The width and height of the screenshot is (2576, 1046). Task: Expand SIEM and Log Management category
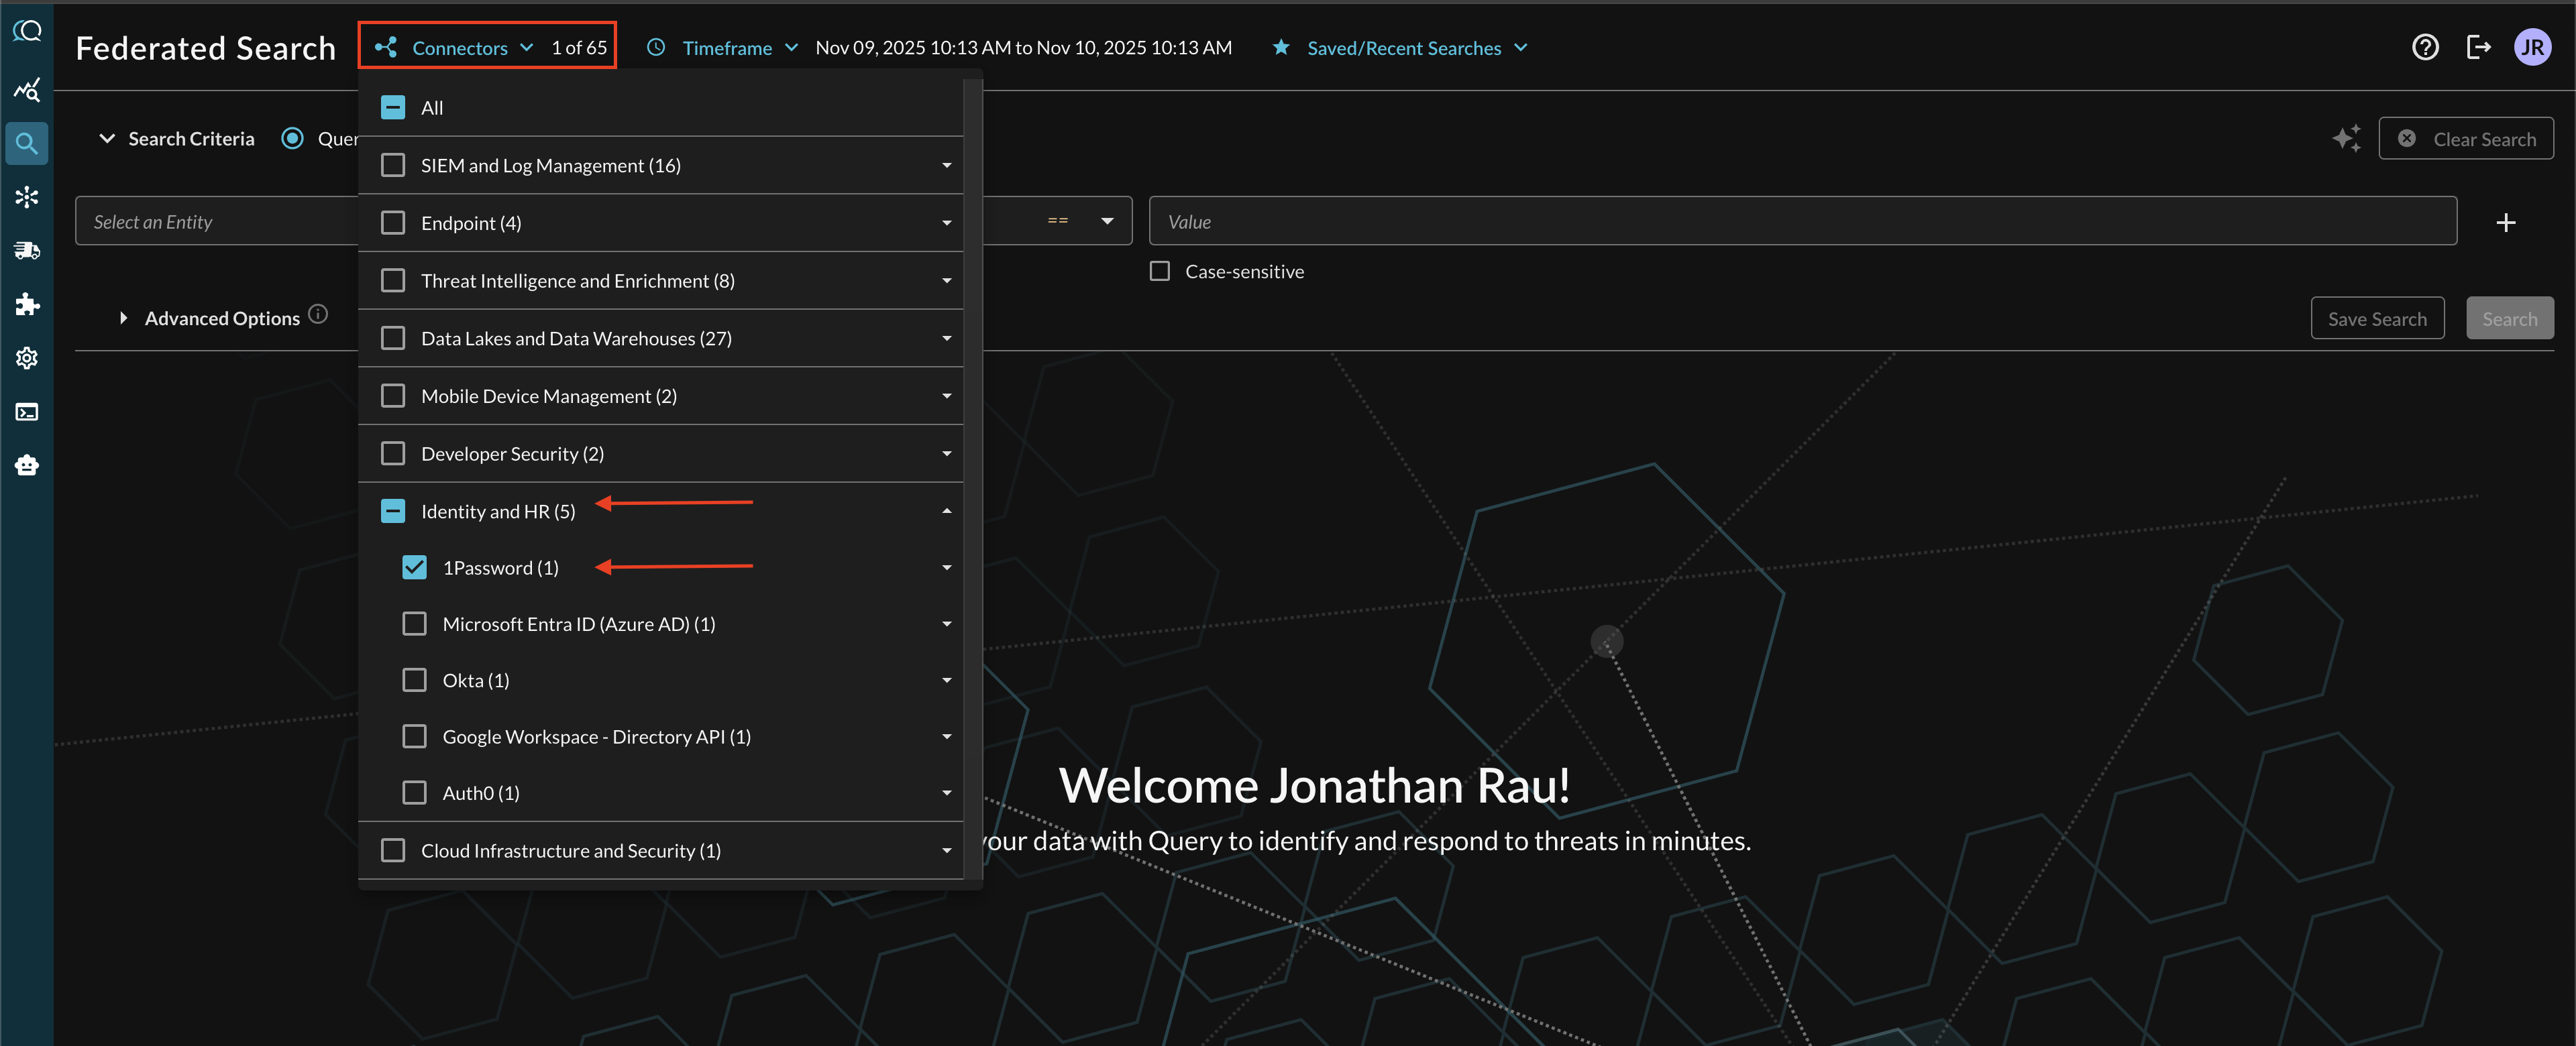946,165
